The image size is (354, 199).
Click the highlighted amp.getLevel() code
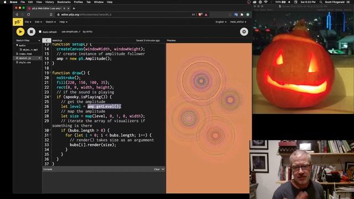105,107
